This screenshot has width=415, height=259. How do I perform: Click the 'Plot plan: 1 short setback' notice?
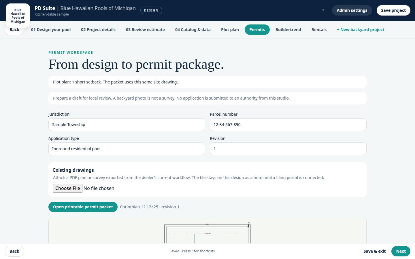point(207,82)
